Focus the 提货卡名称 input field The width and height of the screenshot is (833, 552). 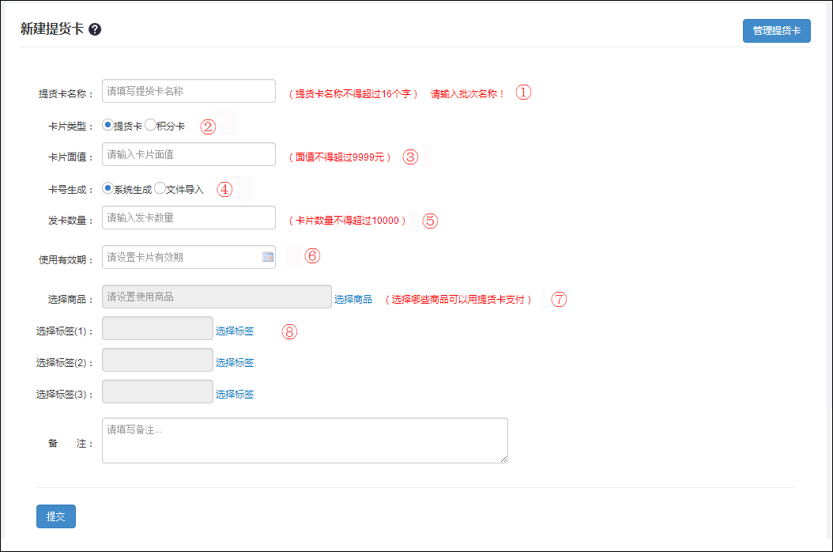(x=188, y=91)
